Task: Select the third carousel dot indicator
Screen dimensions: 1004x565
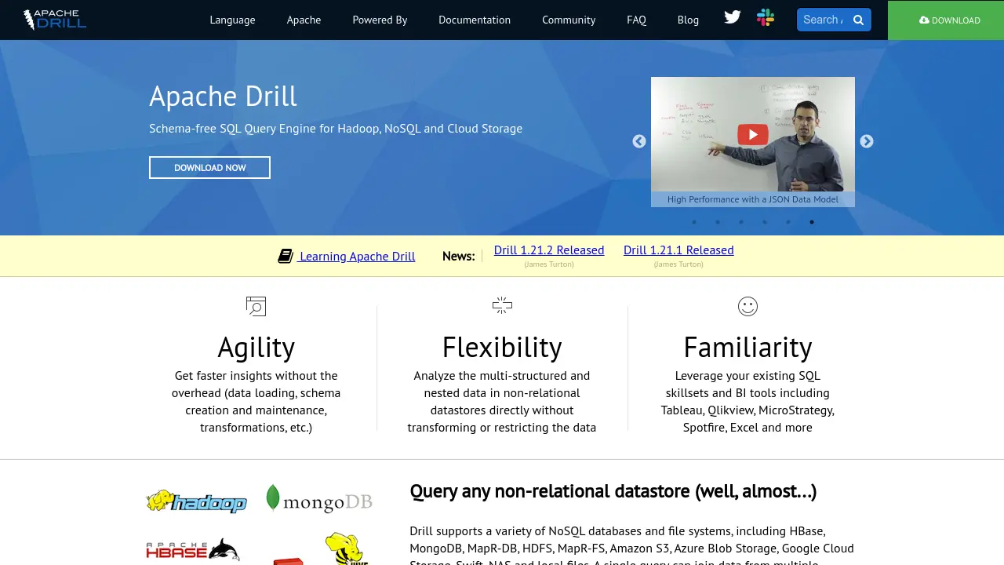Action: point(741,222)
